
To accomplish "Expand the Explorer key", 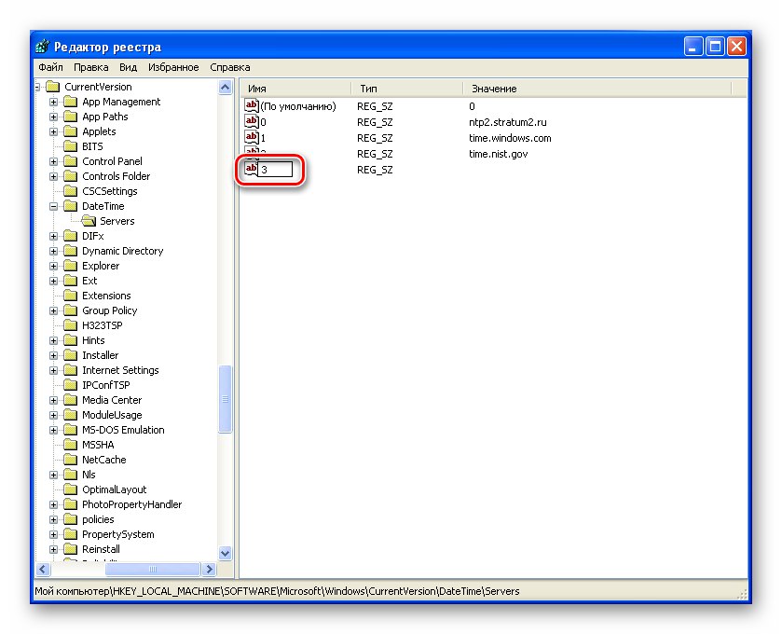I will click(53, 267).
